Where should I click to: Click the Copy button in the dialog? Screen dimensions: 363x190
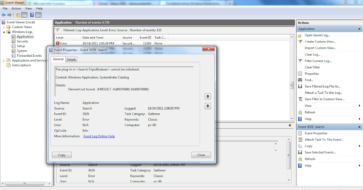click(x=62, y=155)
